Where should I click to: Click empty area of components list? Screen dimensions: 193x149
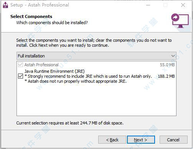click(96, 100)
